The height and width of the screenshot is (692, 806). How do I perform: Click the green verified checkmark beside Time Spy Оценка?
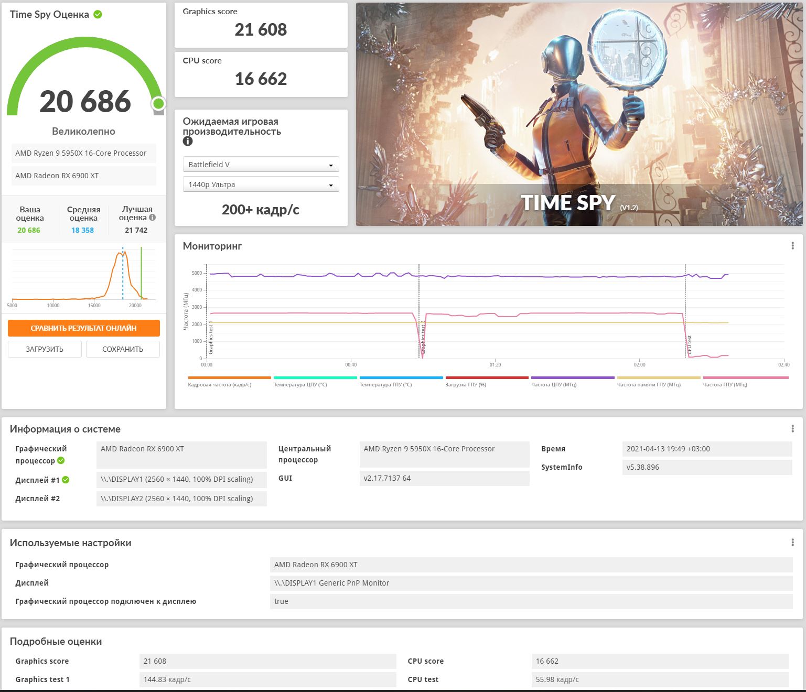[98, 14]
